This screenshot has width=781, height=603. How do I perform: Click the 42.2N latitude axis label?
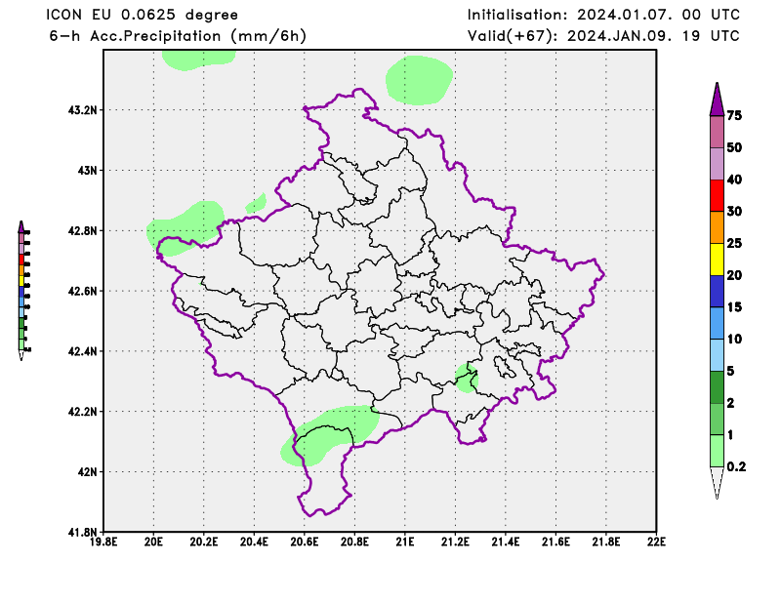pyautogui.click(x=82, y=412)
